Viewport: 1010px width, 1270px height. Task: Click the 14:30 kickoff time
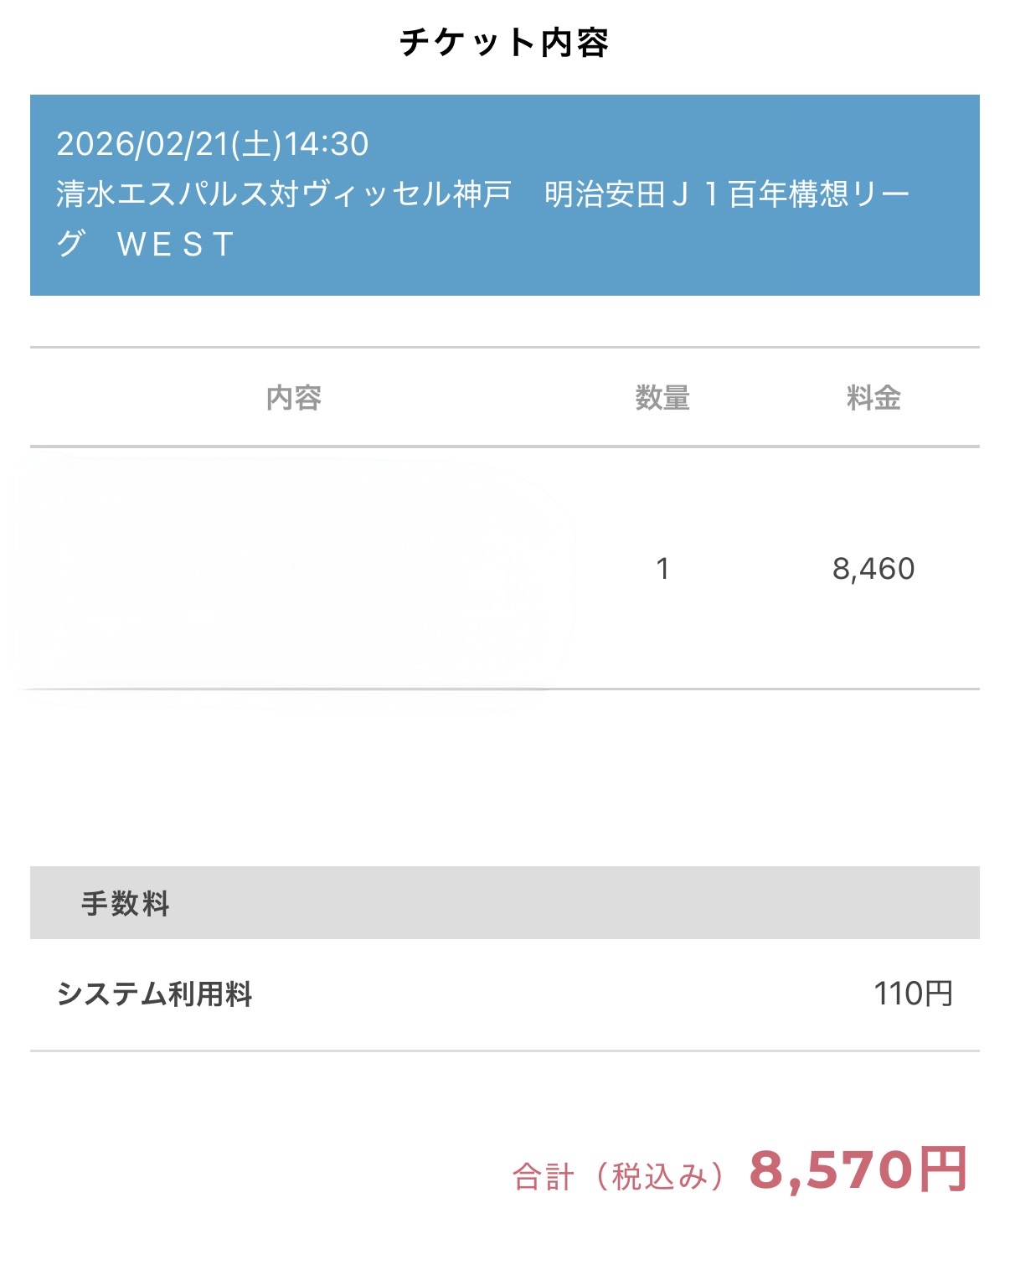click(327, 145)
